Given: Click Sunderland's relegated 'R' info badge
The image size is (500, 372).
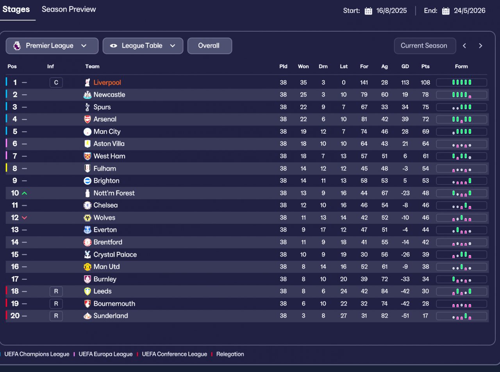Looking at the screenshot, I should click(56, 316).
